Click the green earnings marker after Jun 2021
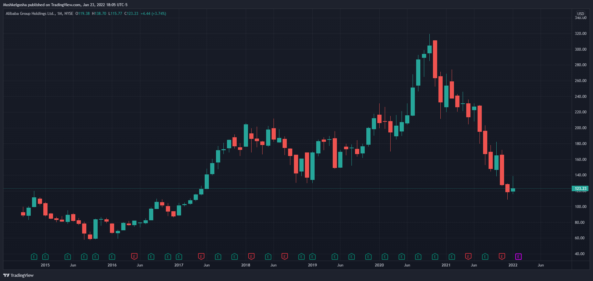The height and width of the screenshot is (281, 593). click(x=485, y=257)
